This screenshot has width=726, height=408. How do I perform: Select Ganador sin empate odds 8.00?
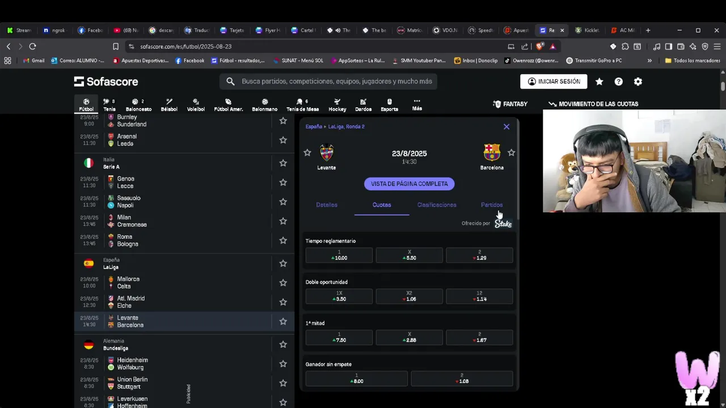pos(357,379)
